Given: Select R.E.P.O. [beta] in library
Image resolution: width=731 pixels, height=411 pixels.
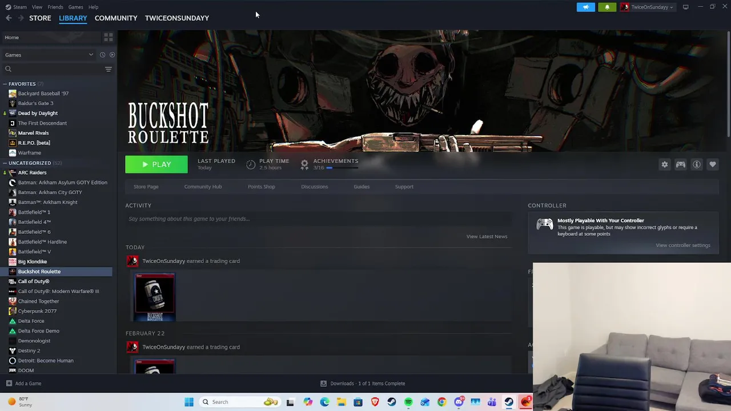Looking at the screenshot, I should tap(34, 143).
